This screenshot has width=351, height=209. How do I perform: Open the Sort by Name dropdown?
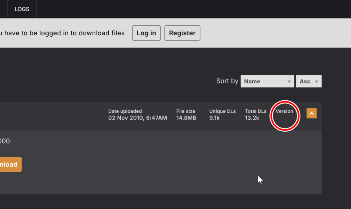(x=267, y=82)
